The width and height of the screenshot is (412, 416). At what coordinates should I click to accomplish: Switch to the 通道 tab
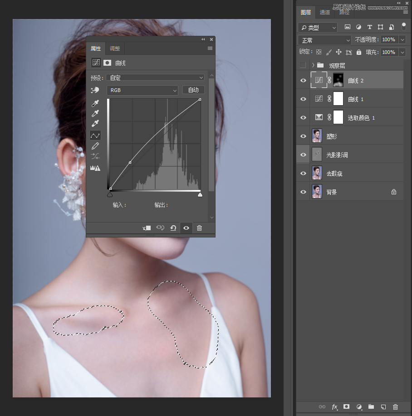coord(324,12)
